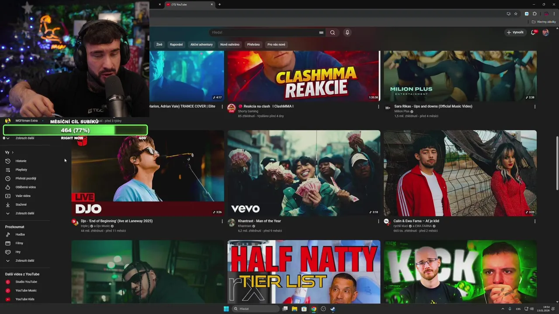Open the Sara Rikas - Ups and downs title
559x314 pixels.
tap(433, 106)
